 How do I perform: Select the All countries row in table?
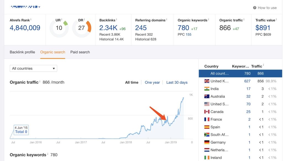point(240,73)
